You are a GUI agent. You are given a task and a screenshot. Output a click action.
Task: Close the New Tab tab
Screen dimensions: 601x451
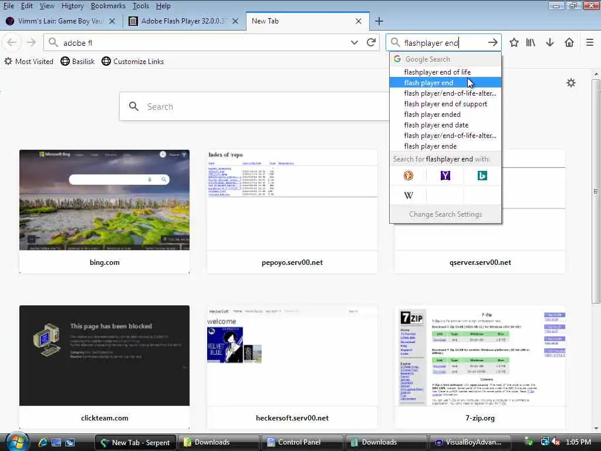pos(359,21)
